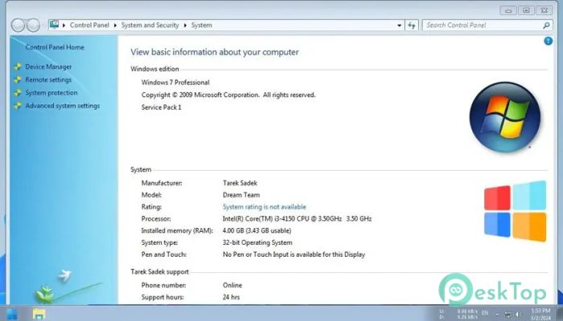Click 'System rating is not available' link
563x321 pixels.
pos(265,207)
